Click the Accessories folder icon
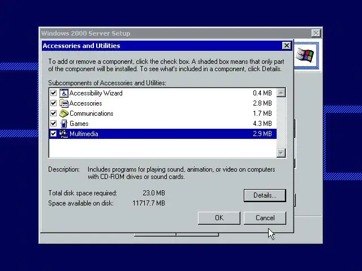The height and width of the screenshot is (271, 362). [64, 103]
